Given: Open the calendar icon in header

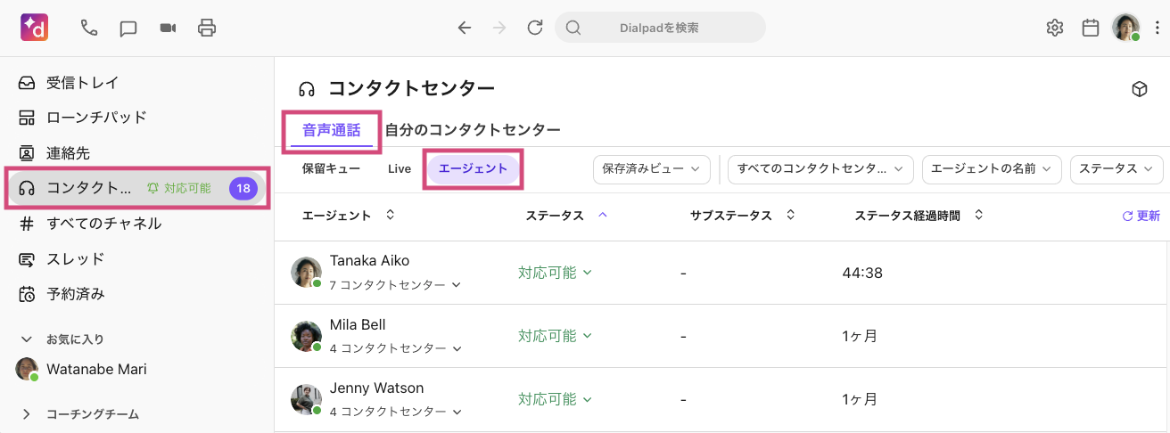Looking at the screenshot, I should click(1090, 28).
